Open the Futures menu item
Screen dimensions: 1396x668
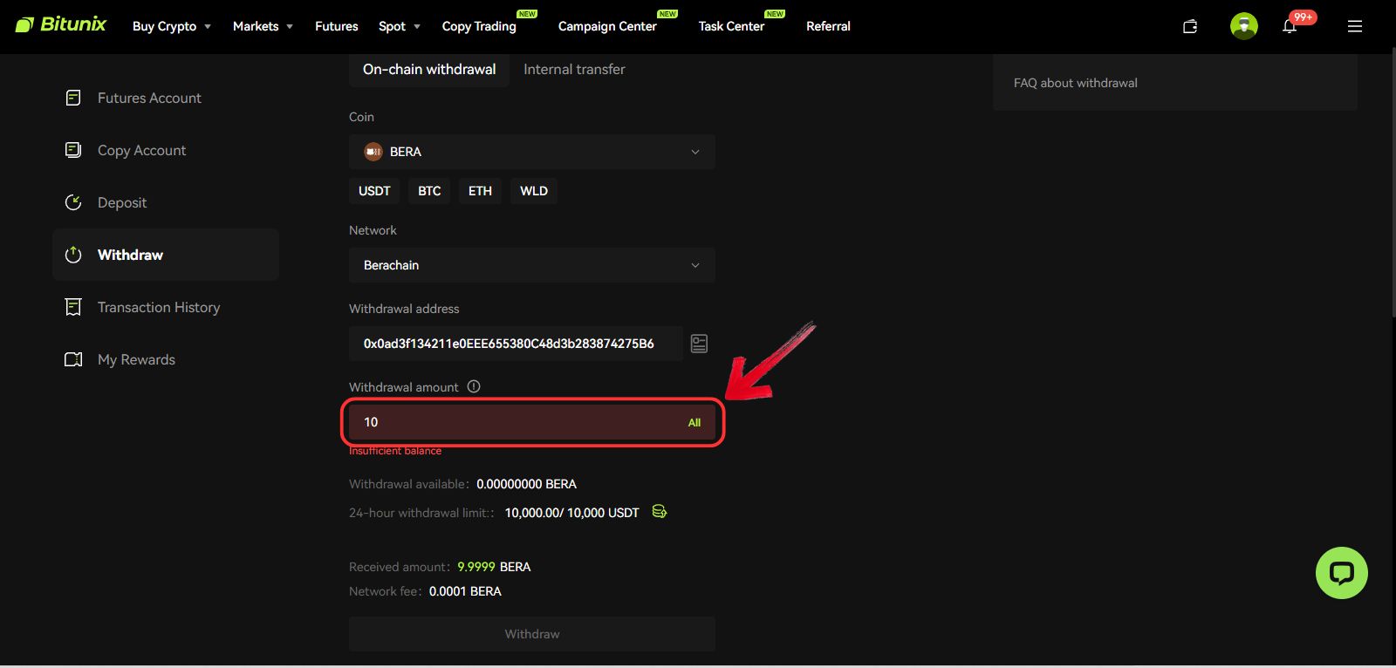click(337, 26)
